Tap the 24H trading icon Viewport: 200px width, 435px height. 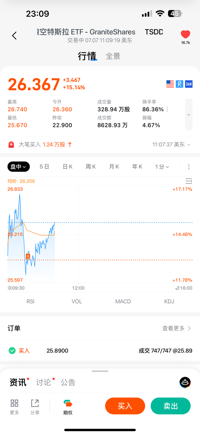point(189,84)
